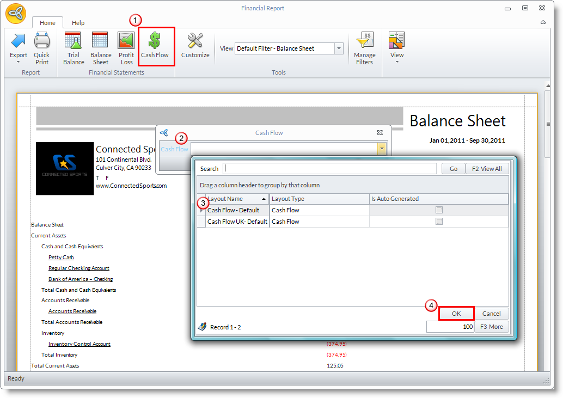Click the Cash Flow dollar icon

coord(155,40)
